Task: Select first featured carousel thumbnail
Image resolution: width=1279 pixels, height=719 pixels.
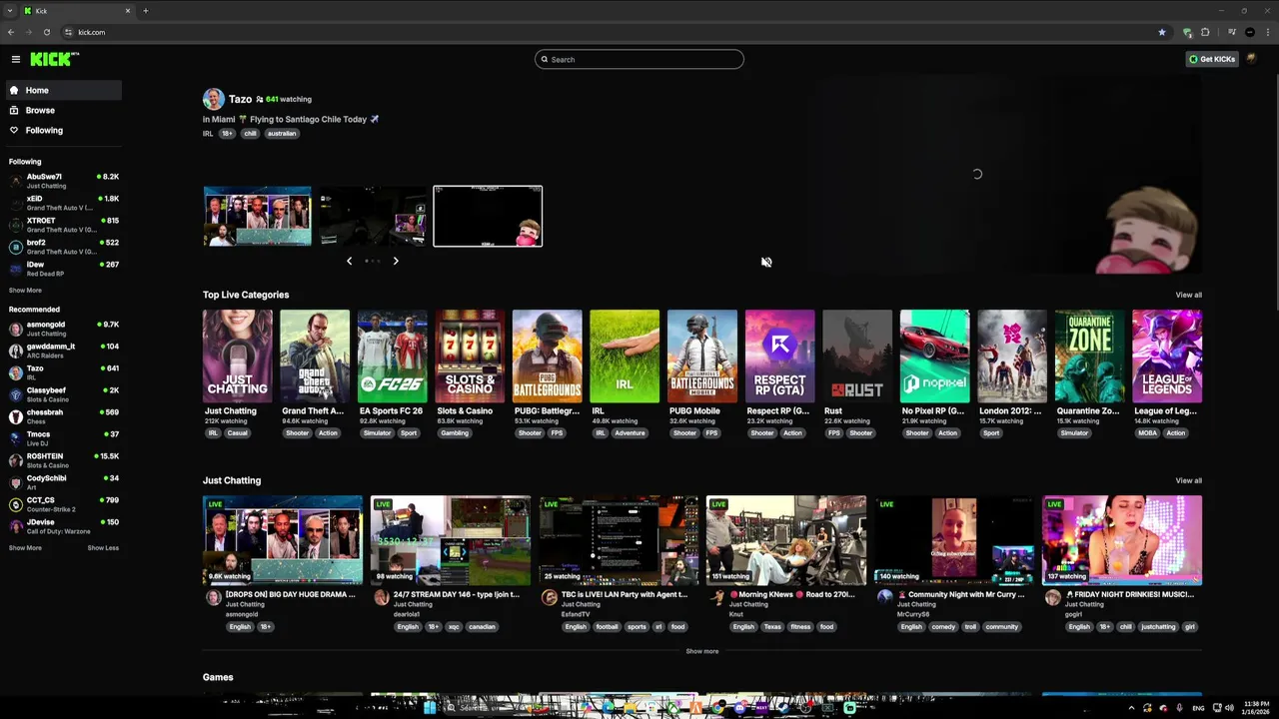Action: (x=257, y=216)
